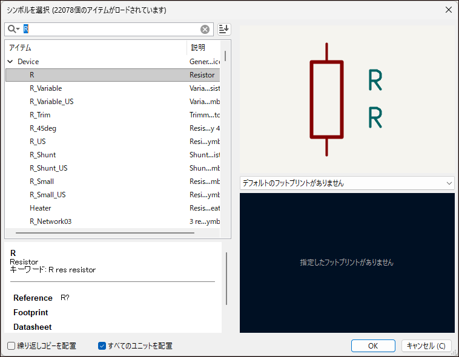Select the R_Trim symbol
Image resolution: width=459 pixels, height=357 pixels.
40,115
